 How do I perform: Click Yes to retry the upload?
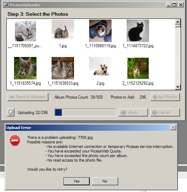(x=76, y=181)
